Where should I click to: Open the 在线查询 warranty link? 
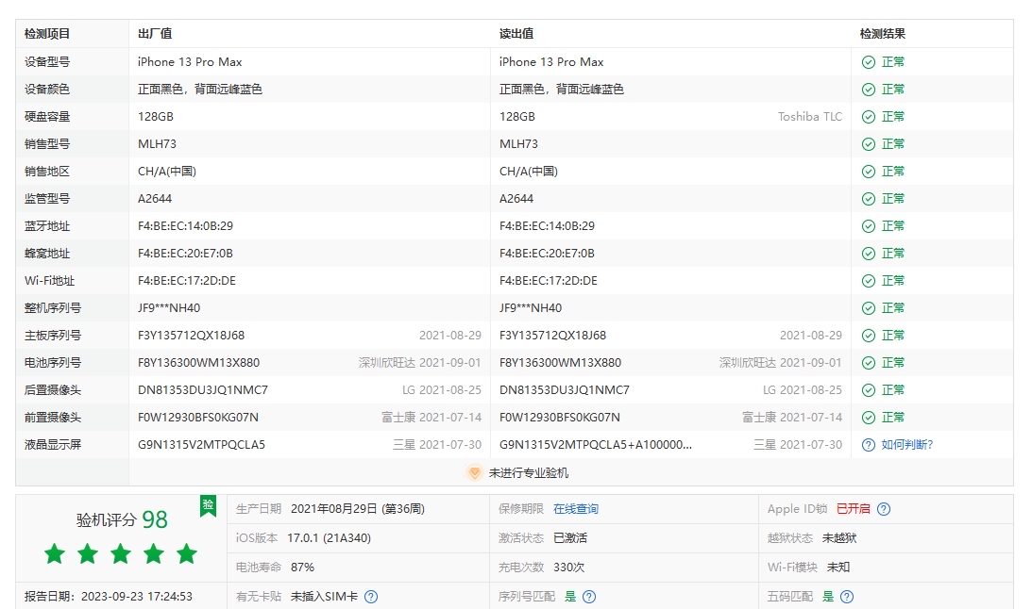pyautogui.click(x=577, y=509)
